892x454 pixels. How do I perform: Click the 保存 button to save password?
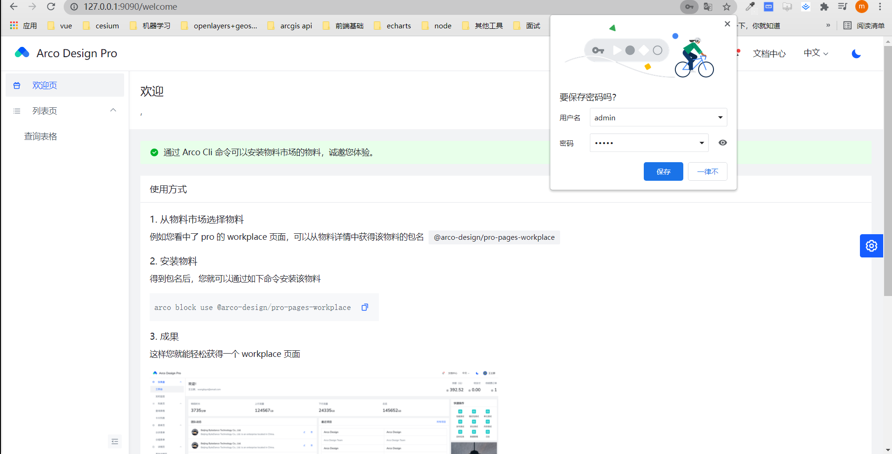tap(663, 171)
